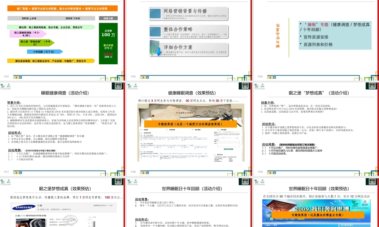Click the title 健康睡眠调查（效果预估）
This screenshot has width=379, height=227.
192,93
